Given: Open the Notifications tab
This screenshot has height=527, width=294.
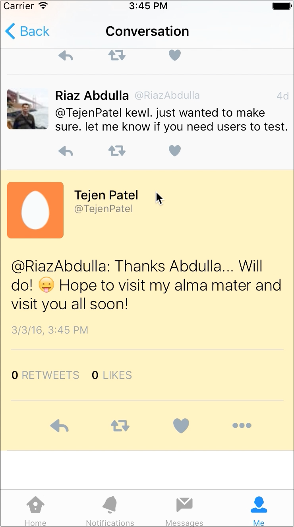Looking at the screenshot, I should coord(110,510).
